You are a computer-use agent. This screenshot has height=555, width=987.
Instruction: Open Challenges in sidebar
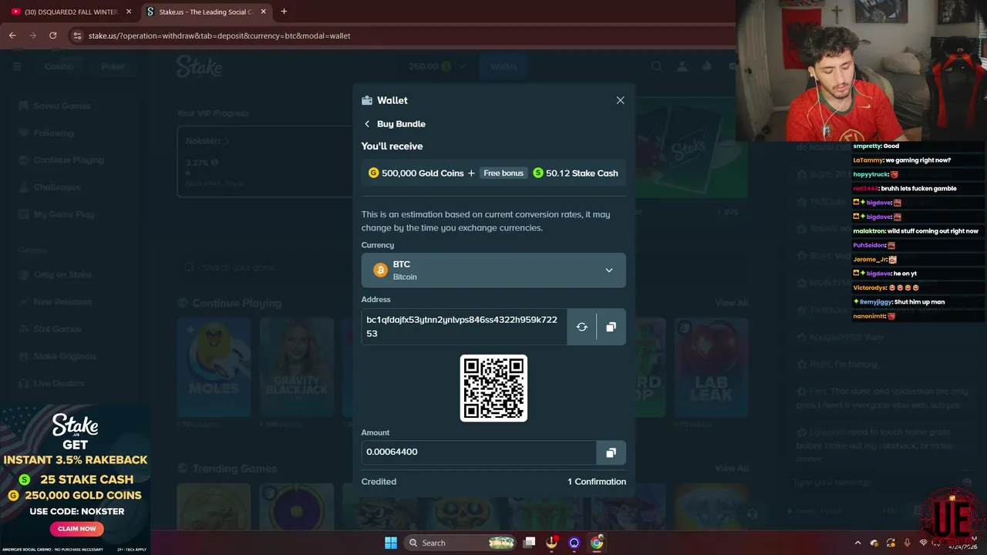coord(56,187)
